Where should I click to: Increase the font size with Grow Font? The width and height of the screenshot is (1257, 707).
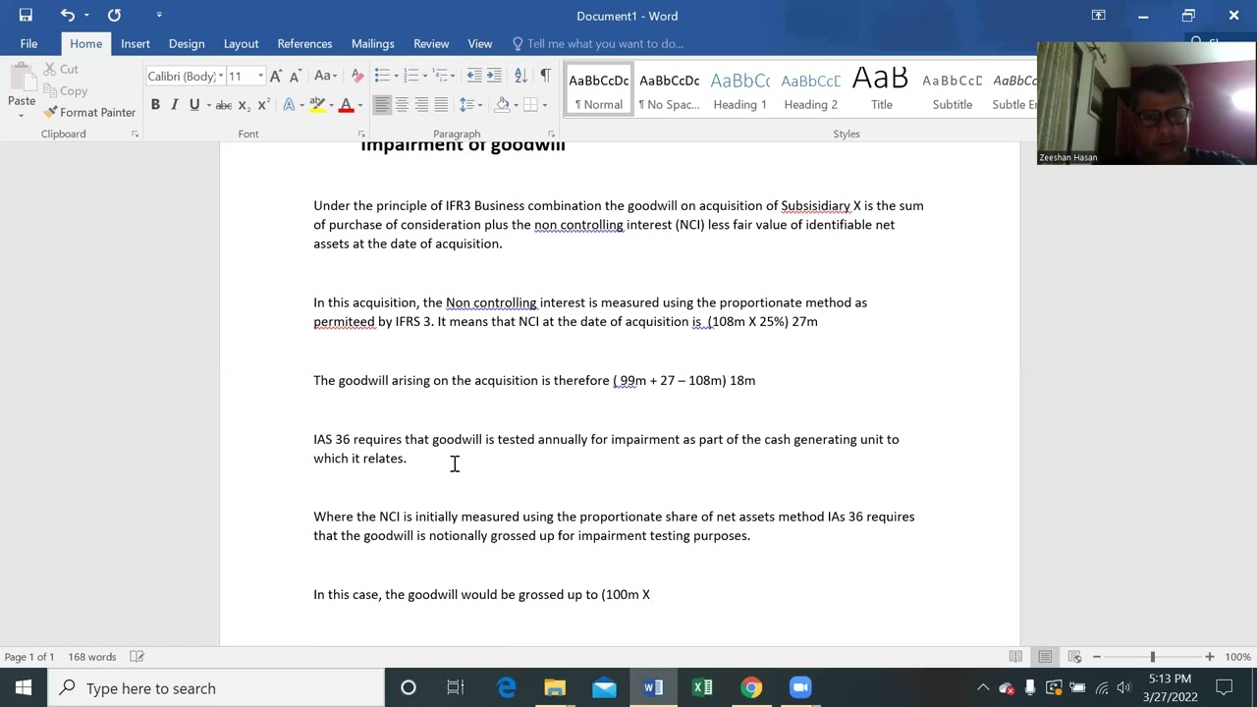click(276, 76)
